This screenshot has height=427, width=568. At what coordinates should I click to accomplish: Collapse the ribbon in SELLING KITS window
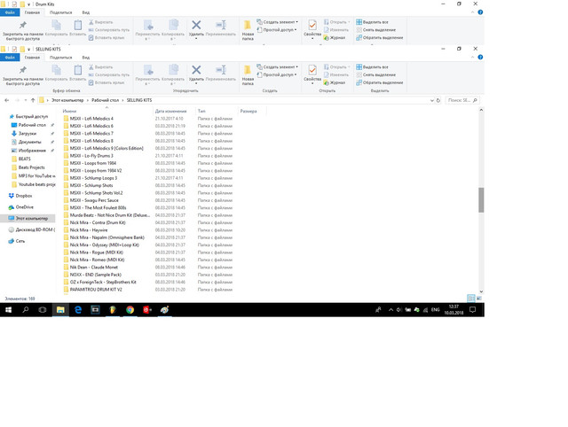tap(472, 57)
